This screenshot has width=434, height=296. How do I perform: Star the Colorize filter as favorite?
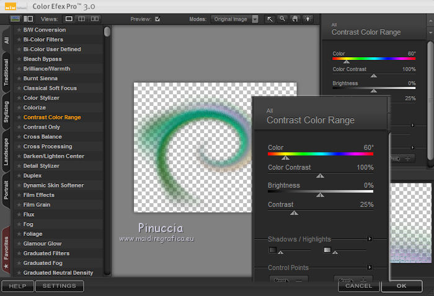click(19, 108)
